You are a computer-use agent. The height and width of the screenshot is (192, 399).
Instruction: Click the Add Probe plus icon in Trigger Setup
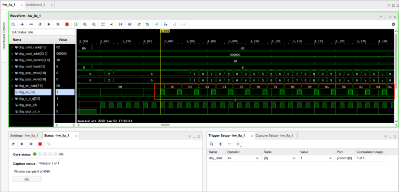coord(220,144)
